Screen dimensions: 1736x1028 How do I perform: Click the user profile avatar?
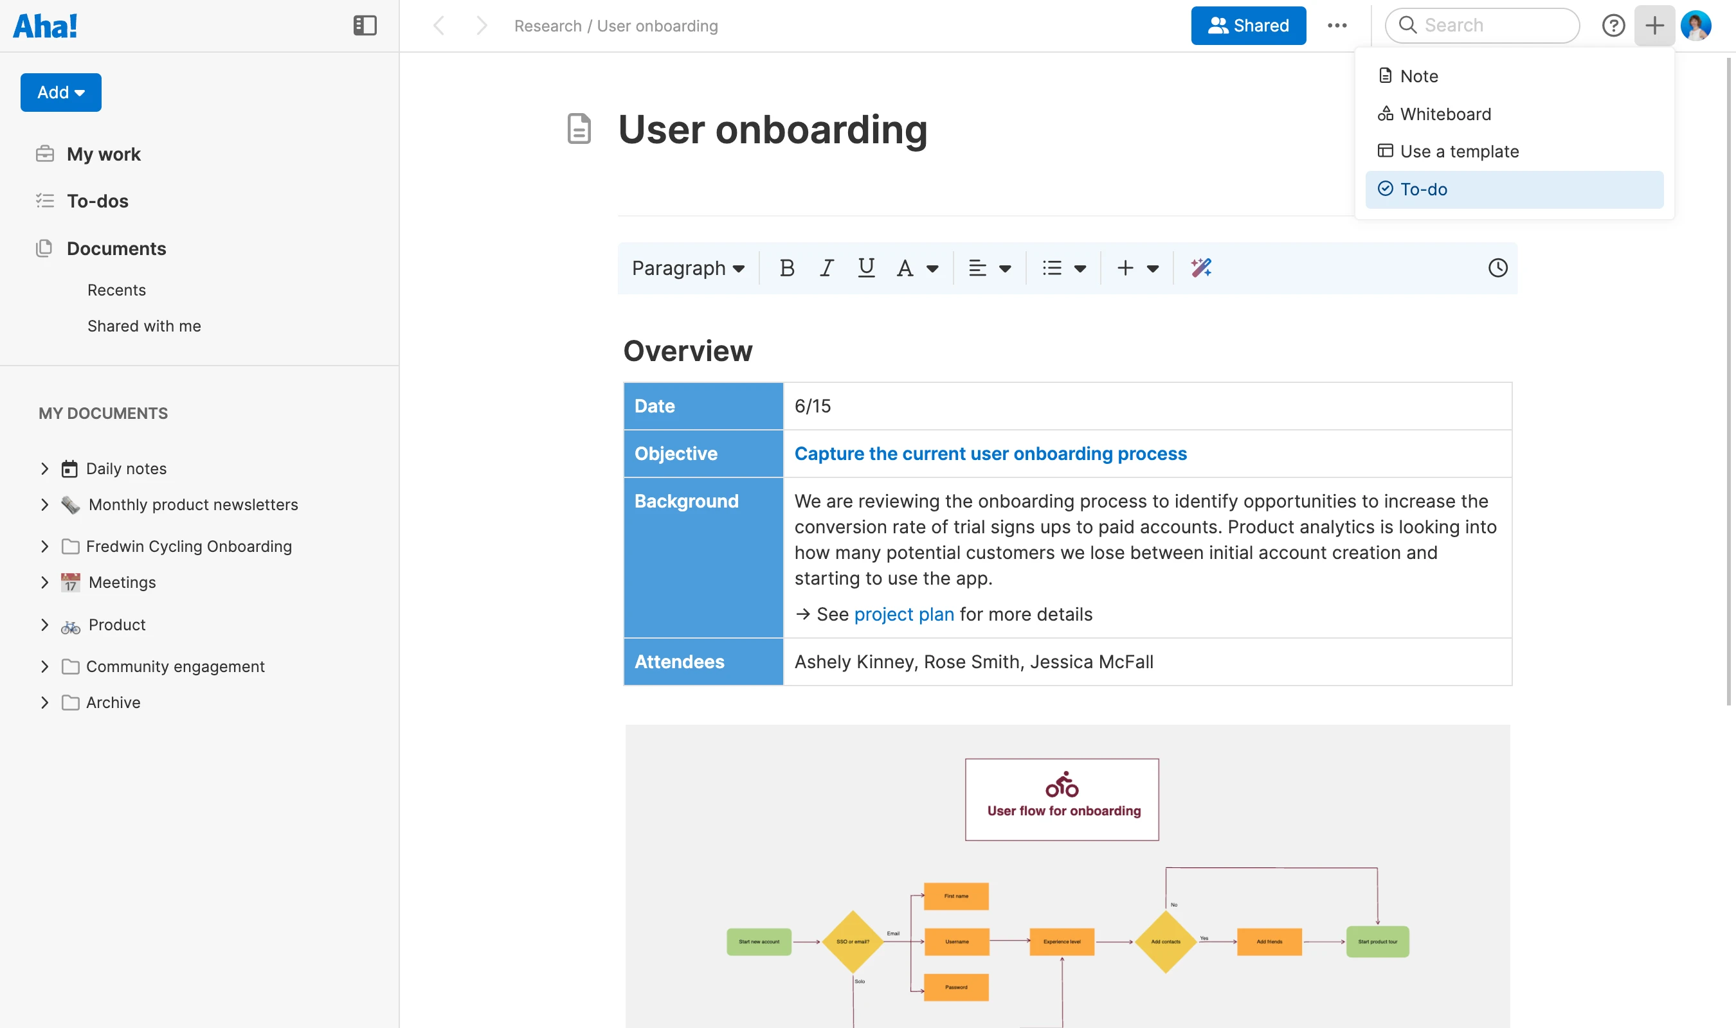(1695, 26)
